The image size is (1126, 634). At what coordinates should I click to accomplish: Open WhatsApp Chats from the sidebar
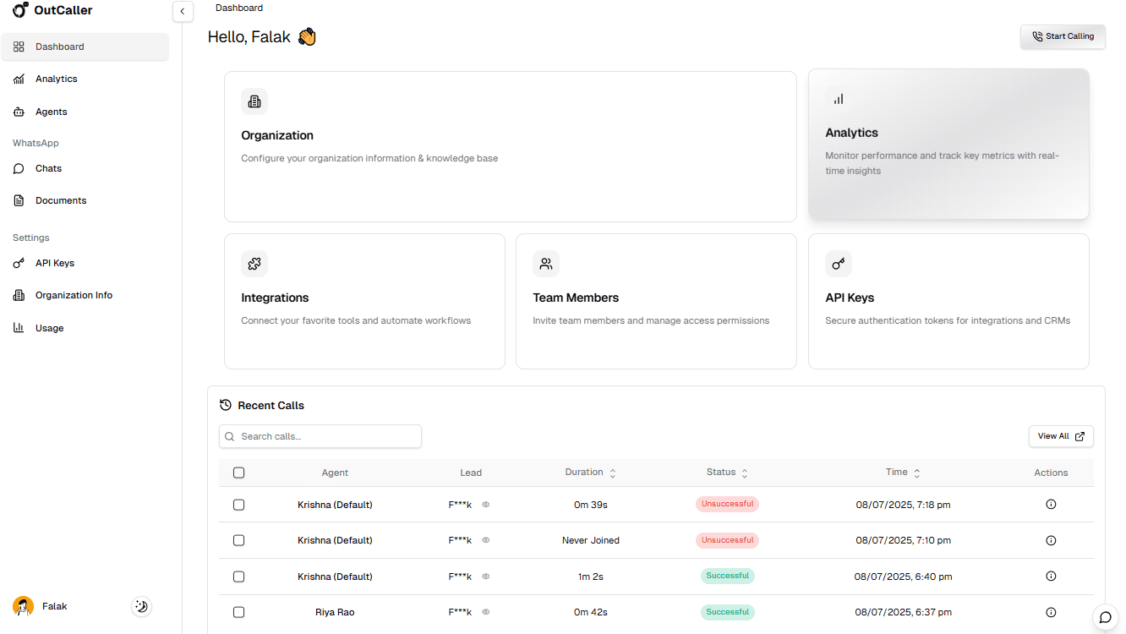[x=48, y=168]
